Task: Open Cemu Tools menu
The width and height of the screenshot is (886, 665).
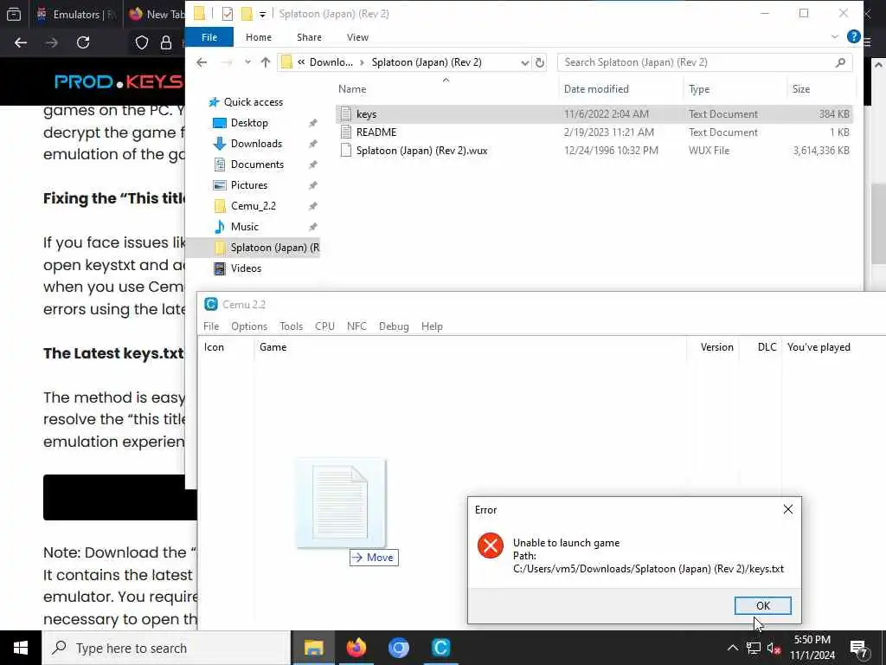Action: [291, 326]
